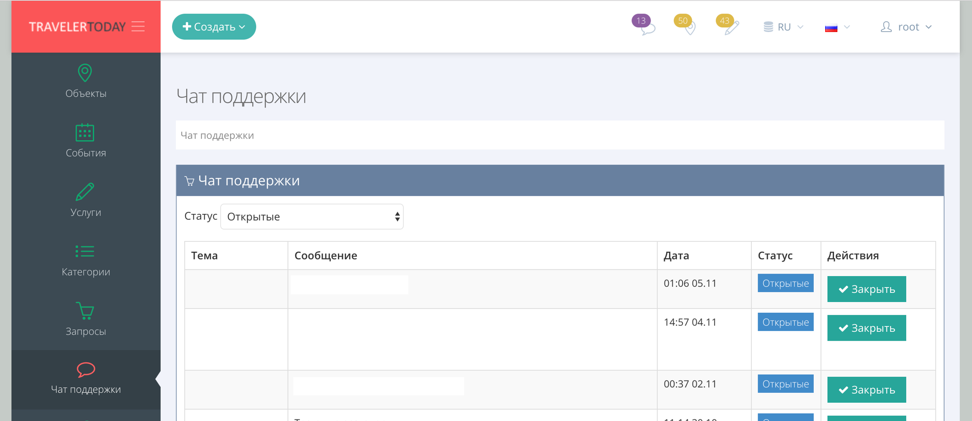Open the Статус filter select box

312,217
